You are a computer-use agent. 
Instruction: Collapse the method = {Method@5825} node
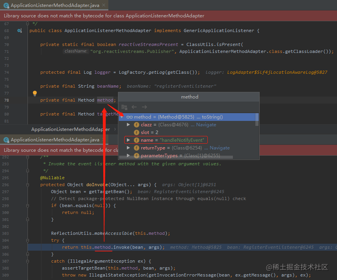(x=122, y=117)
